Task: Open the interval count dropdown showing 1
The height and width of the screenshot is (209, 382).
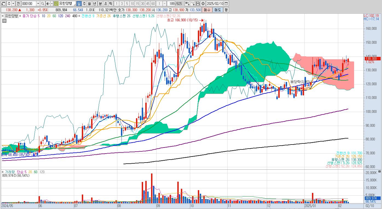Action: pos(164,4)
